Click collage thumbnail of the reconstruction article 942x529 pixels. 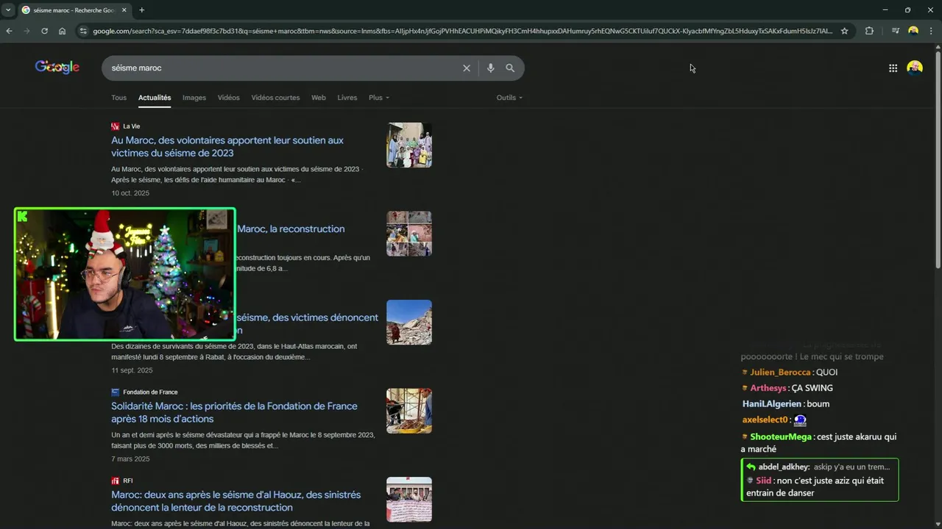[x=409, y=234]
